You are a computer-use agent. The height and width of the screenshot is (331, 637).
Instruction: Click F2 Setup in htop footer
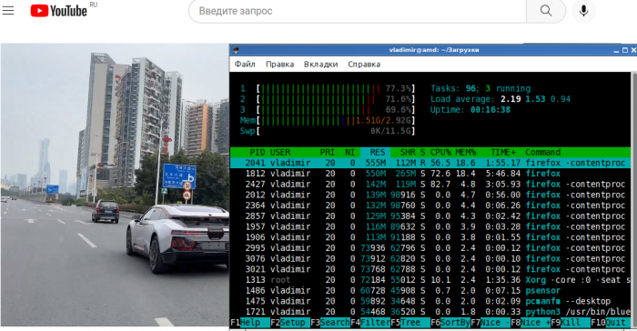[x=290, y=323]
